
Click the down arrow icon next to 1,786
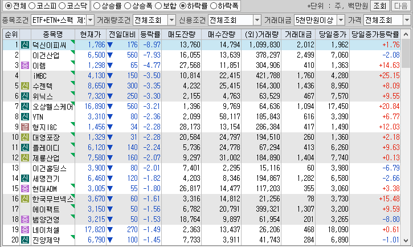pyautogui.click(x=110, y=45)
